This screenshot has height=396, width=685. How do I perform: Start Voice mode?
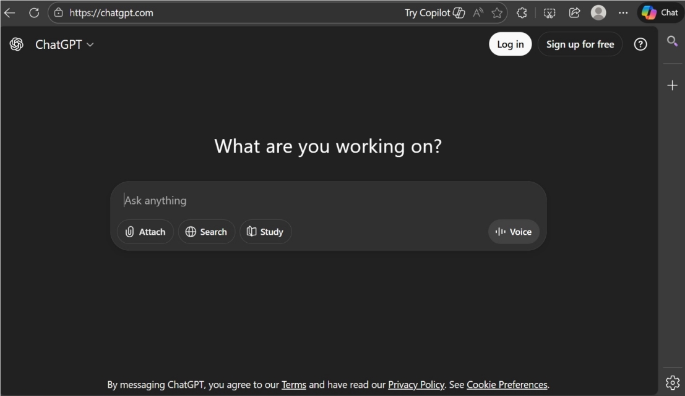[x=514, y=232]
